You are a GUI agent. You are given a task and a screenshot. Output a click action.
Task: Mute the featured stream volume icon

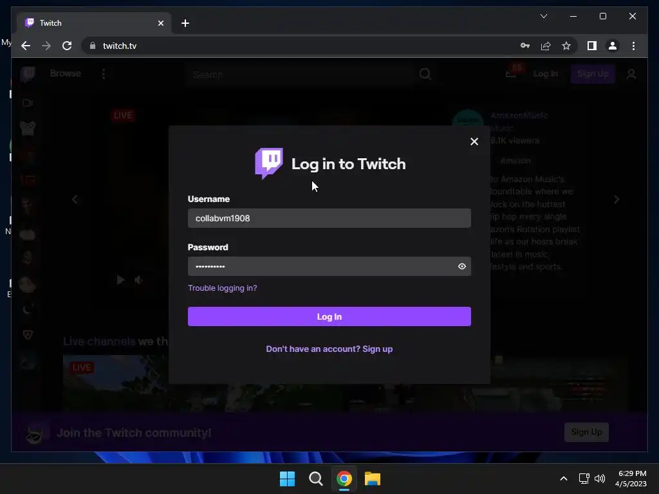click(x=138, y=280)
